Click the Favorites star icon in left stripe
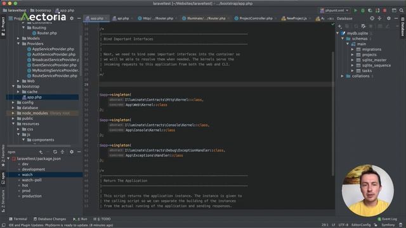This screenshot has height=228, width=406. (3, 165)
